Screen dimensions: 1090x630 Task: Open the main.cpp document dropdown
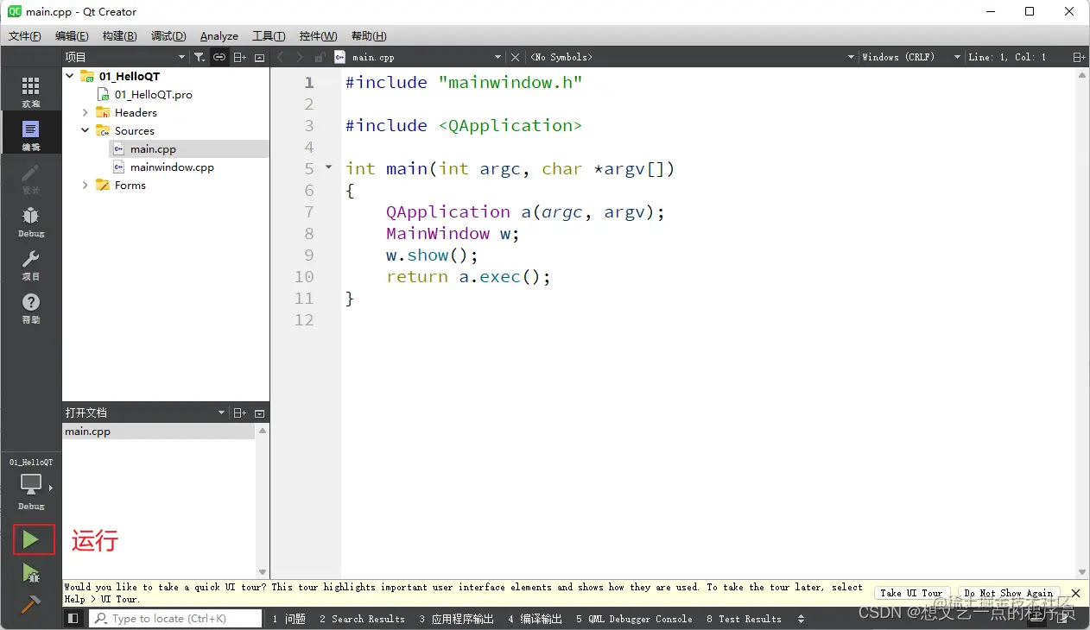[x=497, y=57]
